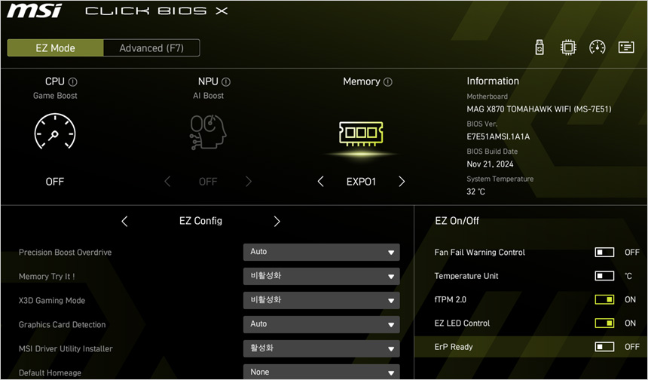
Task: Switch to Advanced (F7) mode tab
Action: pyautogui.click(x=151, y=47)
